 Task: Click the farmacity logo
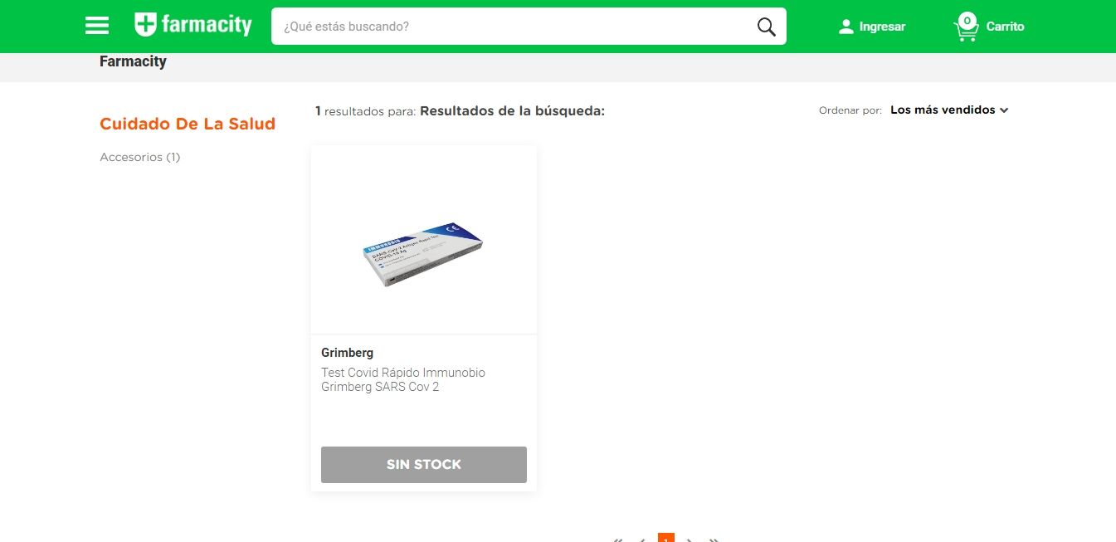coord(192,25)
